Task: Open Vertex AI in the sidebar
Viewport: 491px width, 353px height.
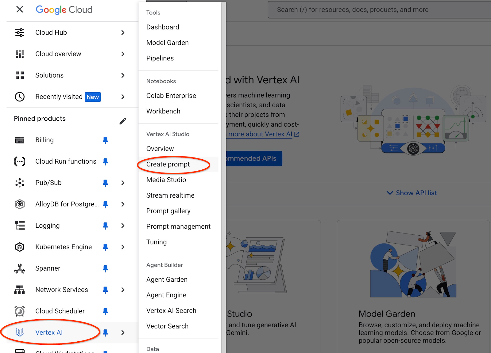Action: [x=49, y=332]
